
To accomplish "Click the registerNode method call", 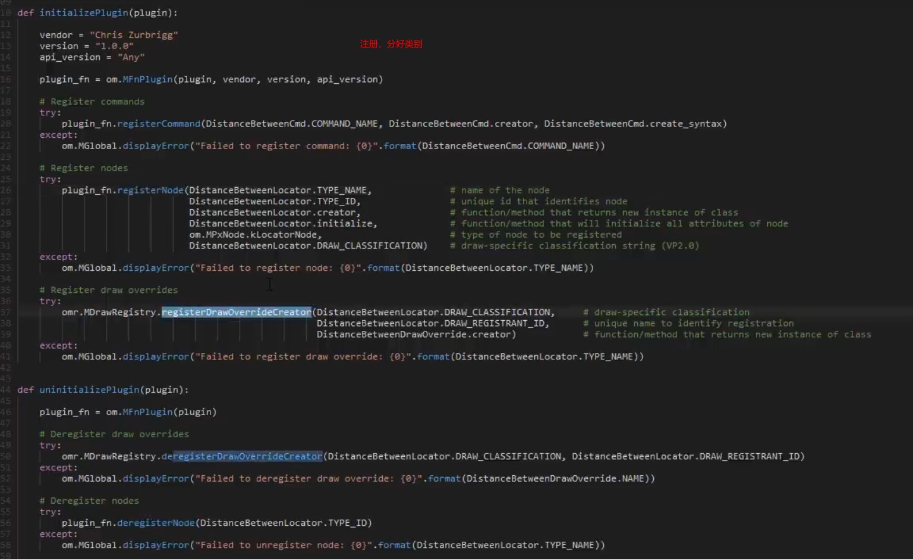I will [x=150, y=190].
